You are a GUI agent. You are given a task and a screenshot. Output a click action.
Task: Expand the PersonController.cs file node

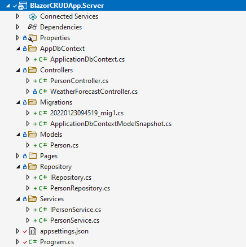pyautogui.click(x=28, y=81)
